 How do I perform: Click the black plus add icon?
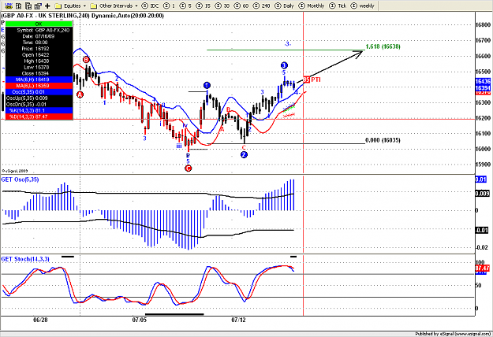click(x=47, y=6)
